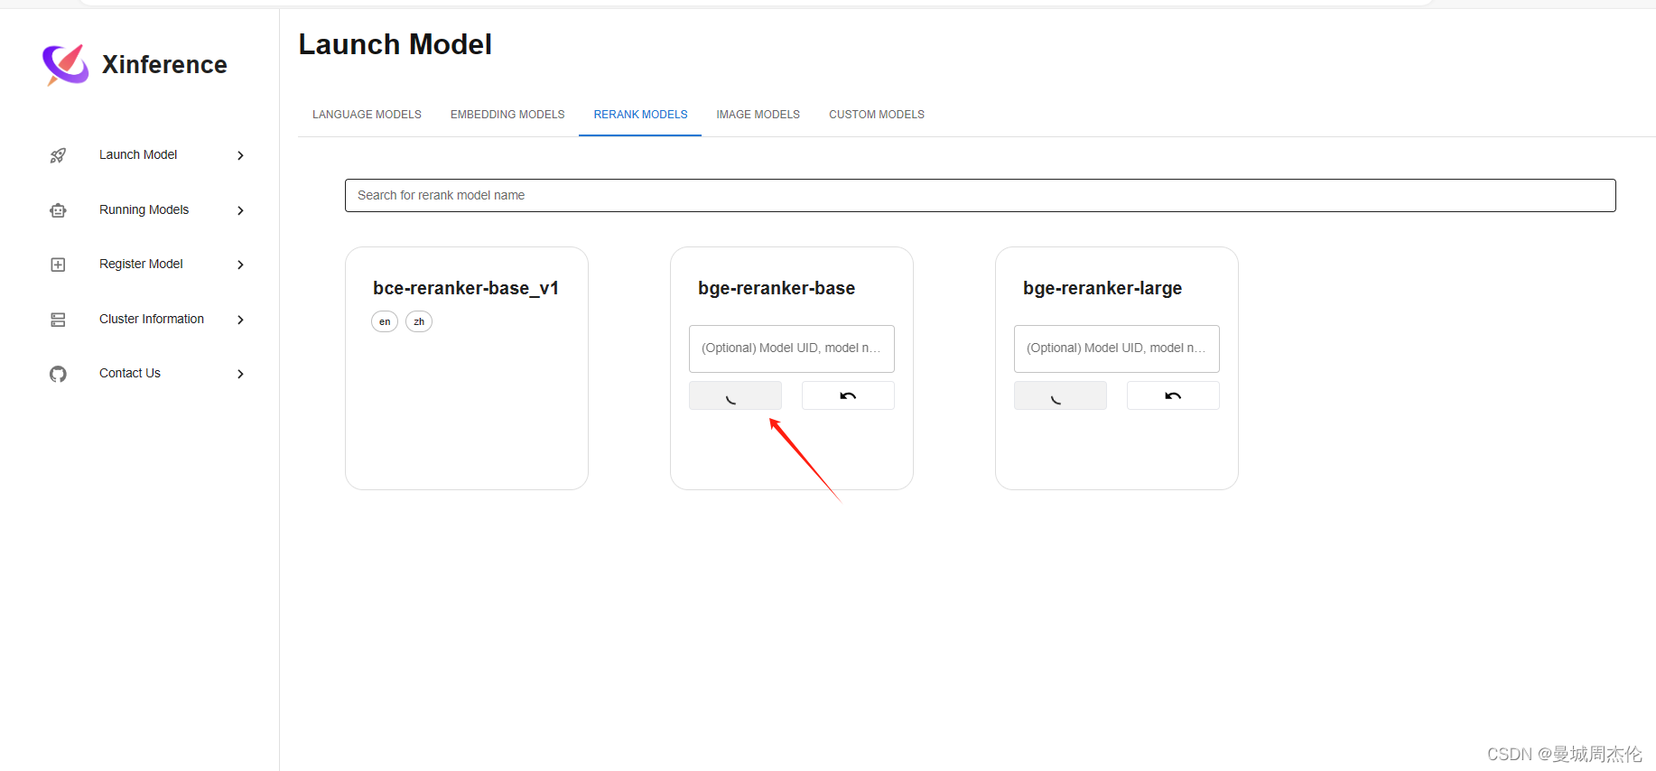The image size is (1656, 771).
Task: Click the undo icon on bge-reranker-large card
Action: pyautogui.click(x=1173, y=395)
